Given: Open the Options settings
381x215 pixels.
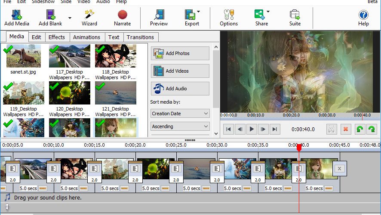Looking at the screenshot, I should [x=229, y=18].
